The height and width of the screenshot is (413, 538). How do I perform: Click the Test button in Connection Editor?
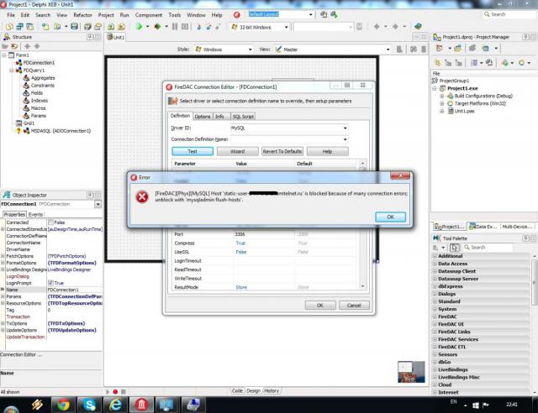coord(193,151)
